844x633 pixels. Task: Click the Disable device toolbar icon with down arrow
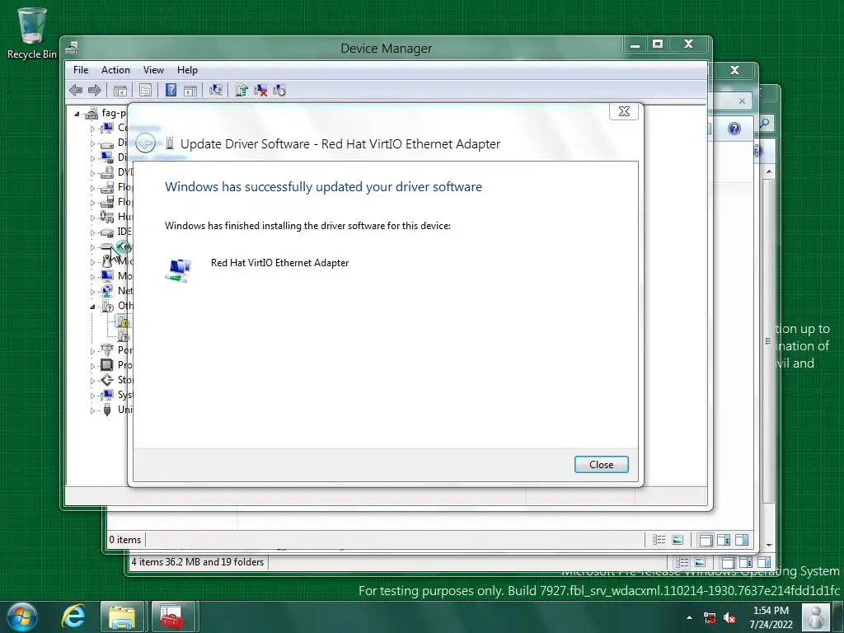[279, 90]
